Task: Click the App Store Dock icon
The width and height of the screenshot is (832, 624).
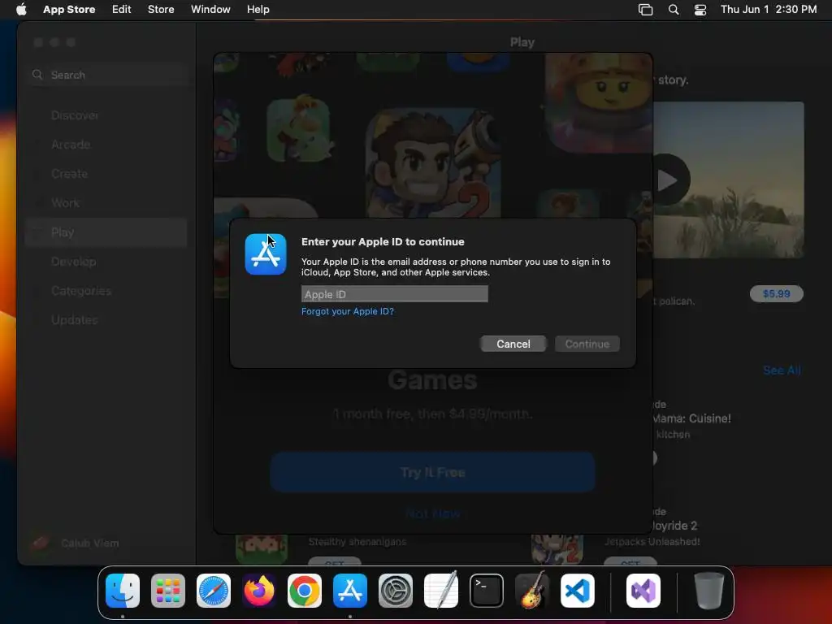Action: (350, 591)
